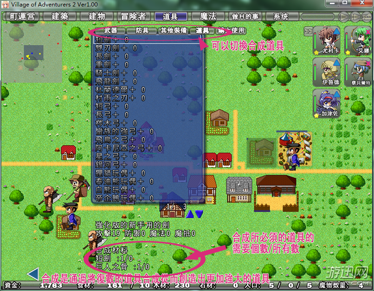The image size is (374, 291).
Task: Go to next page with blue down arrow
Action: 199,214
